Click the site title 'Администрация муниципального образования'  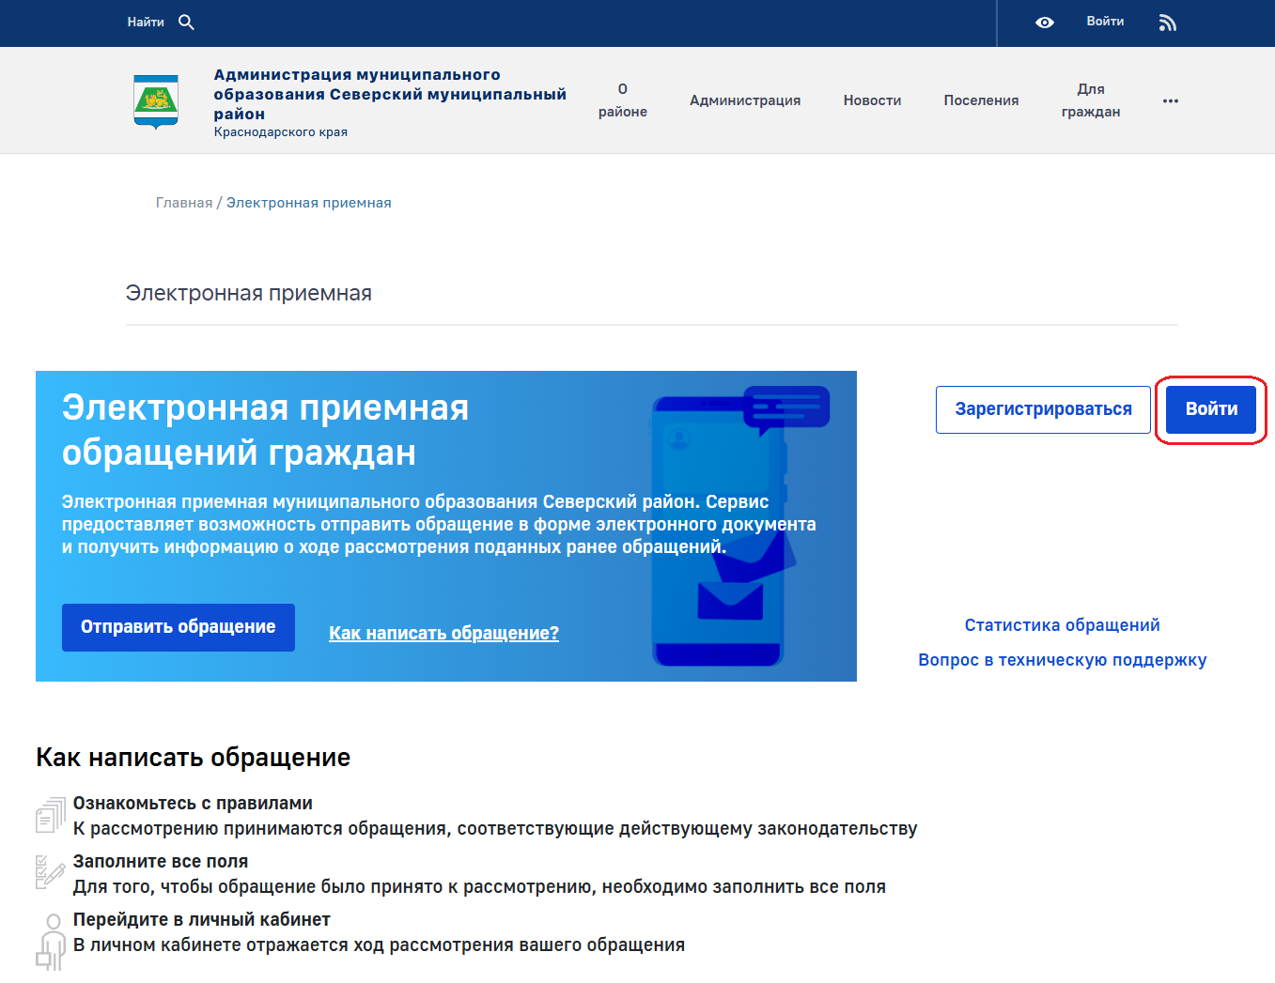pyautogui.click(x=390, y=94)
